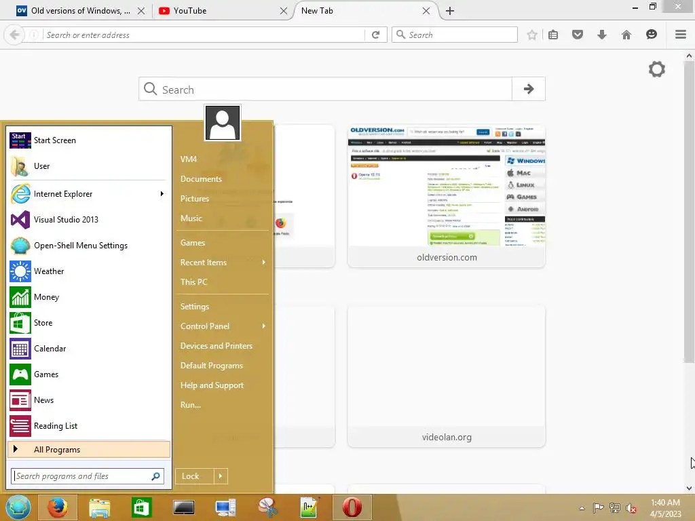Click the Opera taskbar icon

pyautogui.click(x=352, y=507)
